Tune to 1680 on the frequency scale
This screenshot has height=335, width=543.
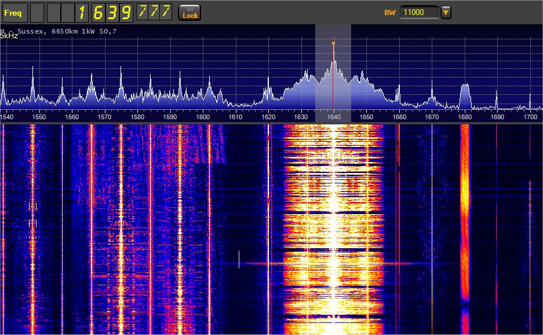464,117
